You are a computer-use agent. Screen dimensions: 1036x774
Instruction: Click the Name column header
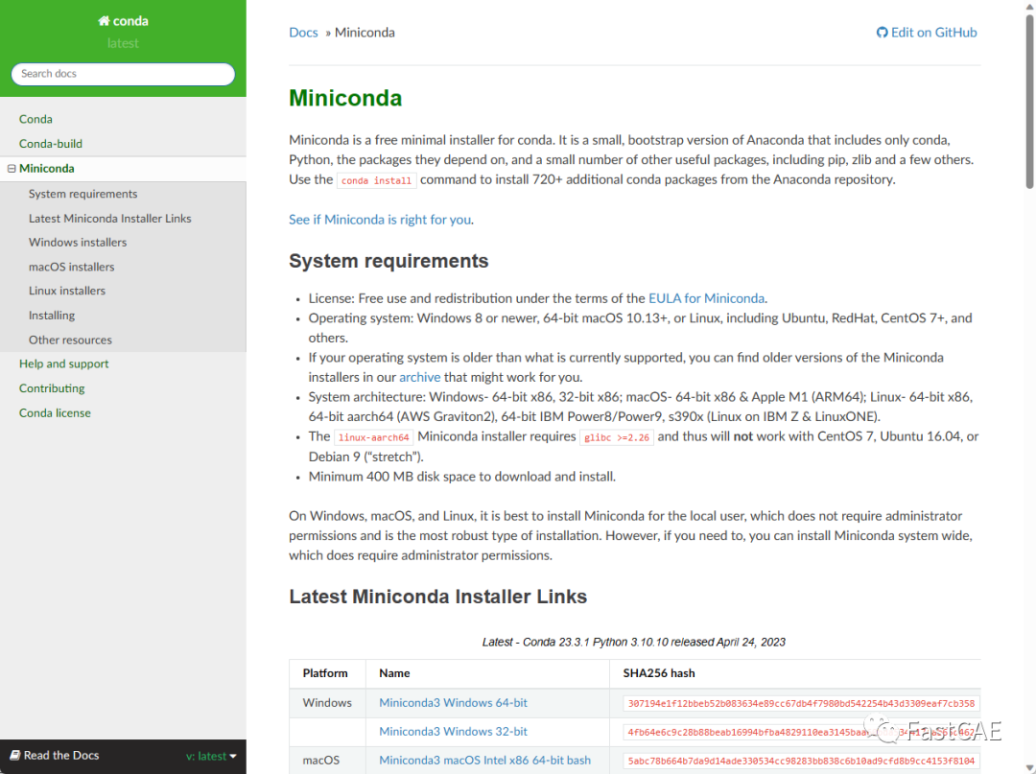click(394, 673)
